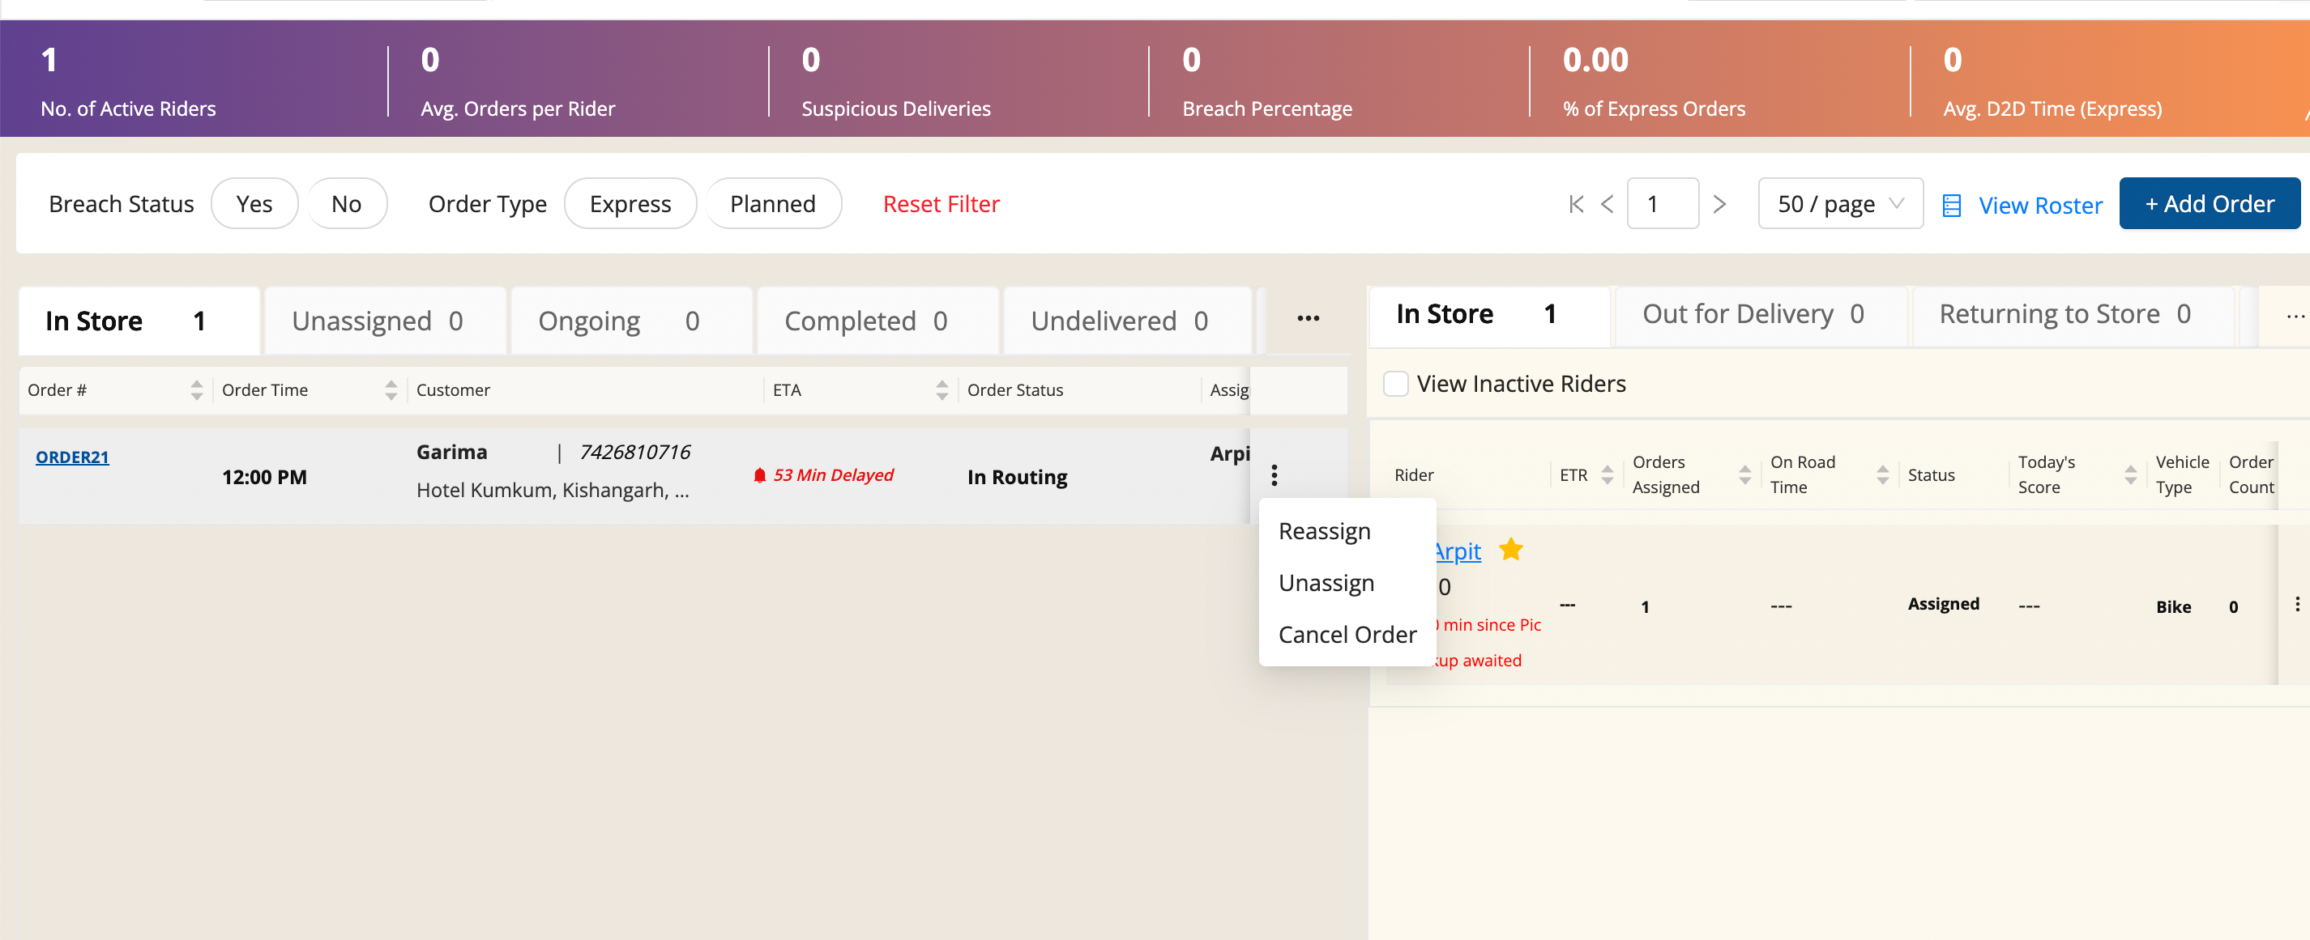Click the previous page arrow
The width and height of the screenshot is (2310, 940).
coord(1607,204)
